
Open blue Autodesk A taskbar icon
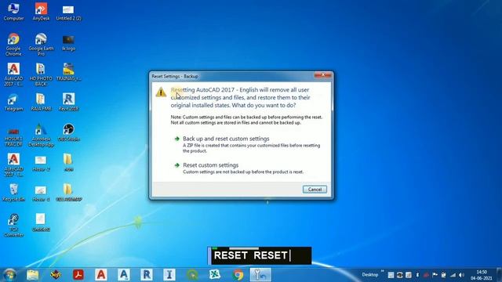[x=124, y=275]
